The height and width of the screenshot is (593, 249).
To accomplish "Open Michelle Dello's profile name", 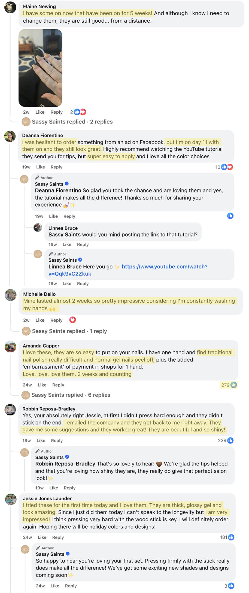I will [x=40, y=294].
